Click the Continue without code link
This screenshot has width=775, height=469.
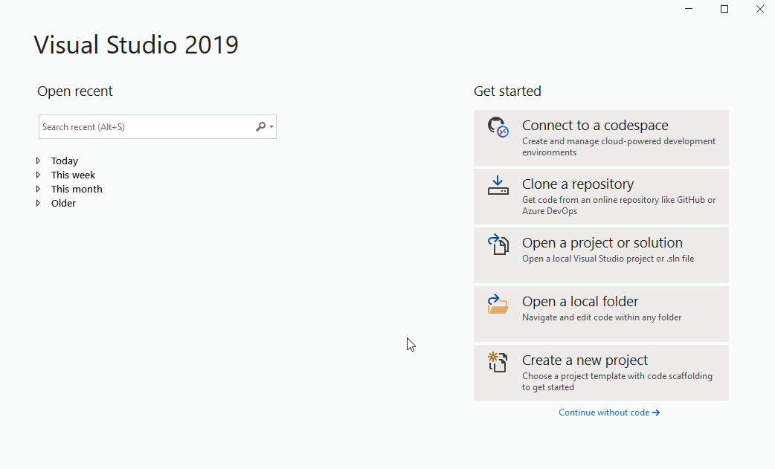click(x=602, y=413)
